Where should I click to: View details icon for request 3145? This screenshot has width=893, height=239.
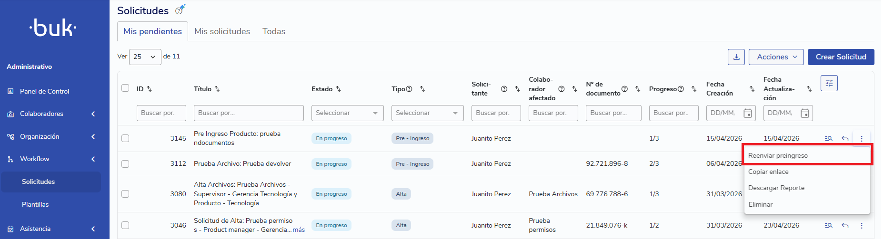[x=828, y=138]
